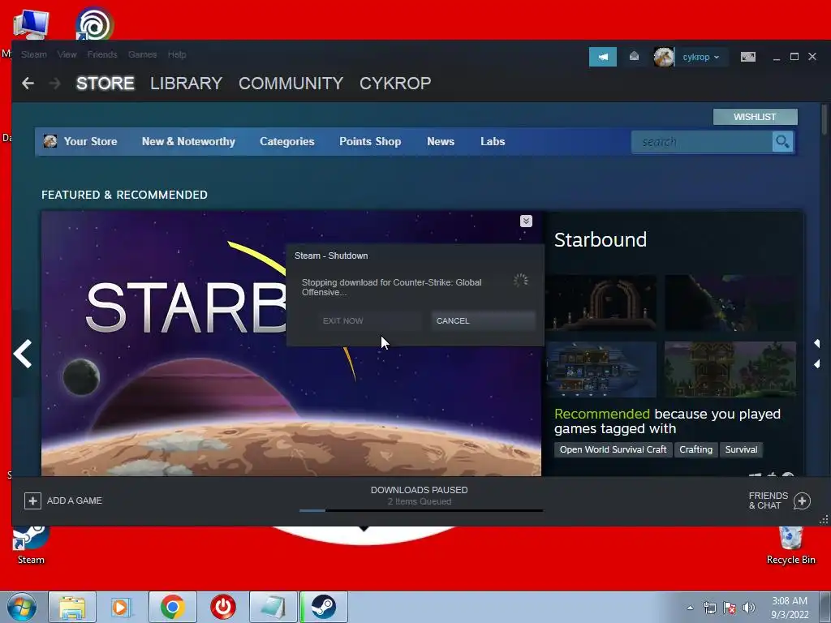This screenshot has width=831, height=623.
Task: Open third Starbound screenshot thumbnail
Action: tap(601, 369)
